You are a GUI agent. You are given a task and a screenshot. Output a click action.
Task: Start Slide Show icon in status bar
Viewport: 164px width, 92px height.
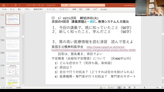(135, 88)
